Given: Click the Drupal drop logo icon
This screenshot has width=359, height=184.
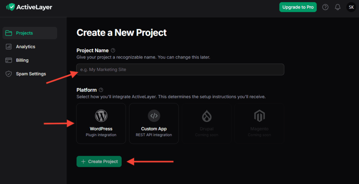Looking at the screenshot, I should [x=206, y=116].
